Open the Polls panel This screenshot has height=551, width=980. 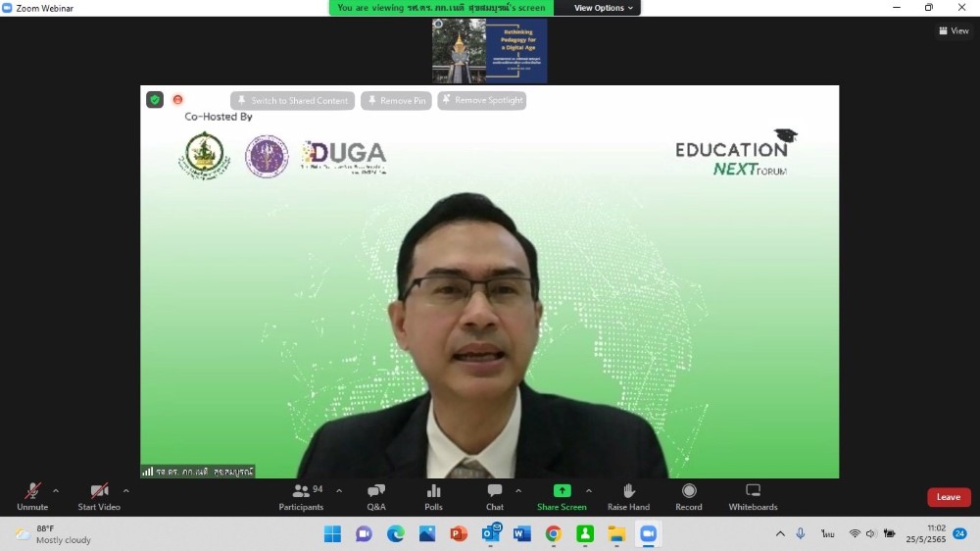[433, 491]
